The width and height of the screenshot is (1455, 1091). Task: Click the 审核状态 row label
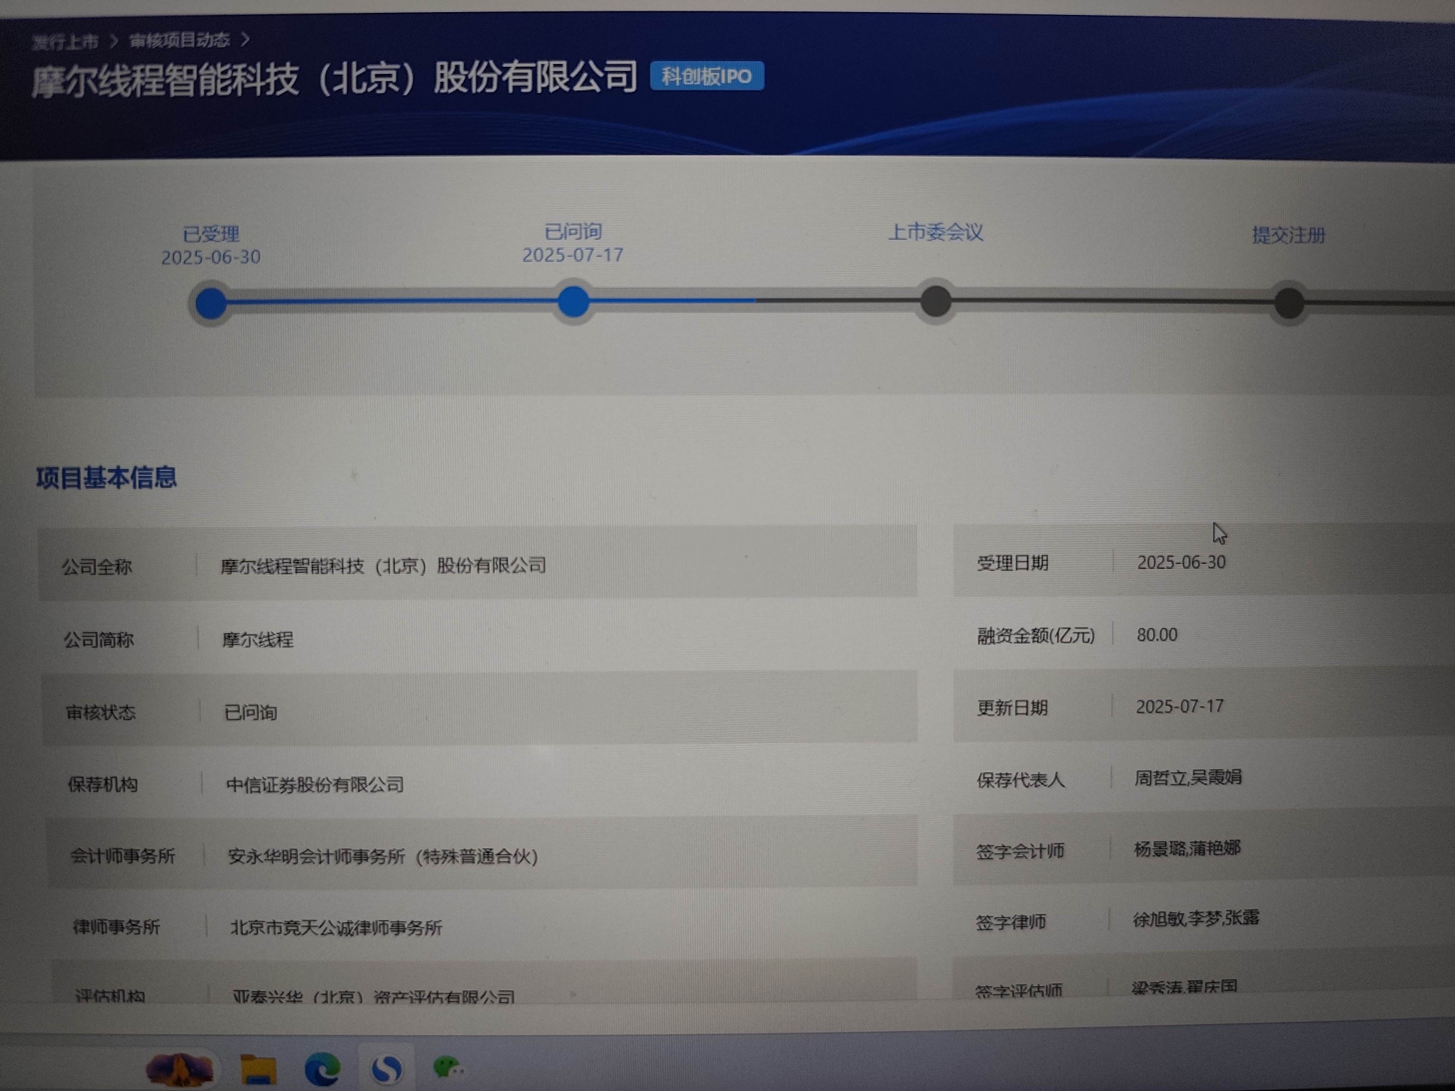(x=101, y=713)
